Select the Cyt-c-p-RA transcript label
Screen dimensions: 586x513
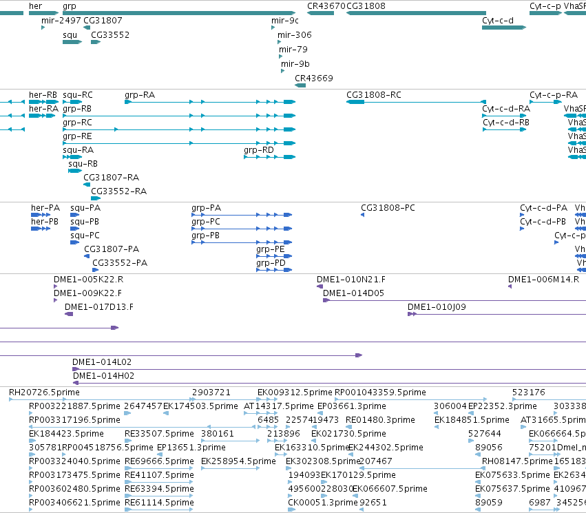pos(554,95)
